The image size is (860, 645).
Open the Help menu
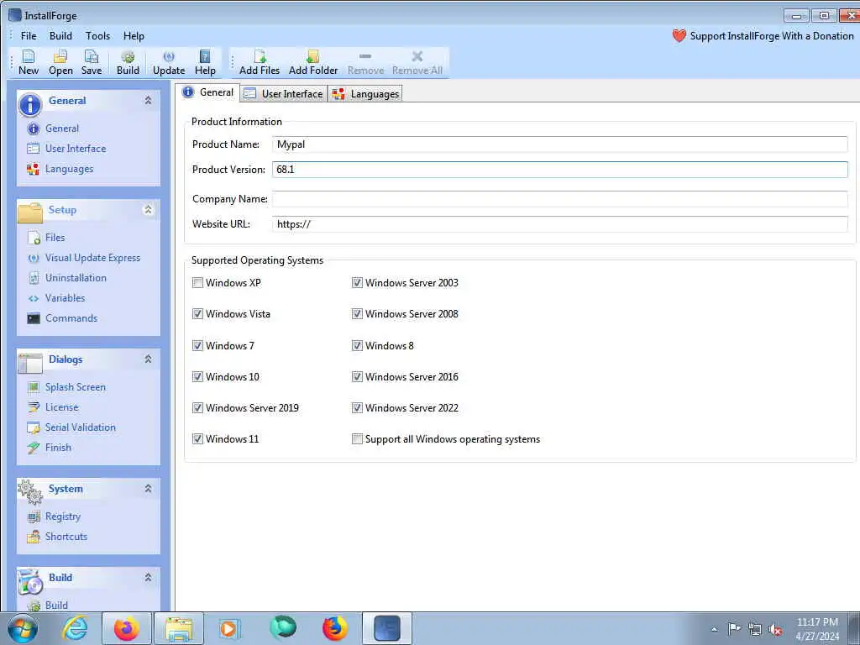coord(134,36)
